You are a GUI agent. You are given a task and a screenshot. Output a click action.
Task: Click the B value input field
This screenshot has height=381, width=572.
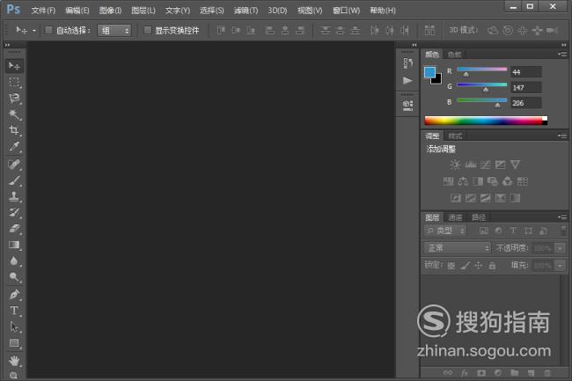pos(525,103)
